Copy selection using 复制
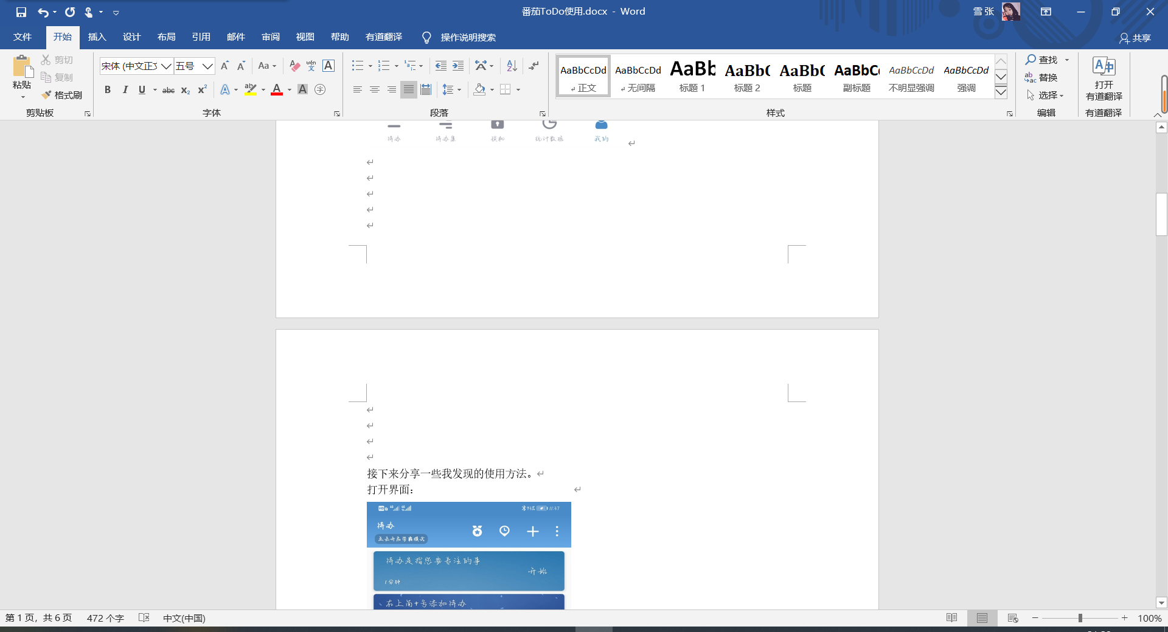Viewport: 1168px width, 632px height. coord(57,77)
